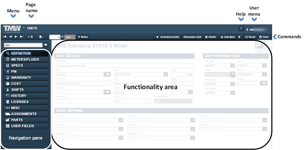Expand the arrow next to Add New
Image resolution: width=306 pixels, height=150 pixels.
[239, 37]
